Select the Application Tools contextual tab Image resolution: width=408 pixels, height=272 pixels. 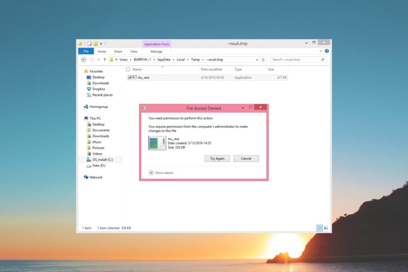click(x=157, y=44)
